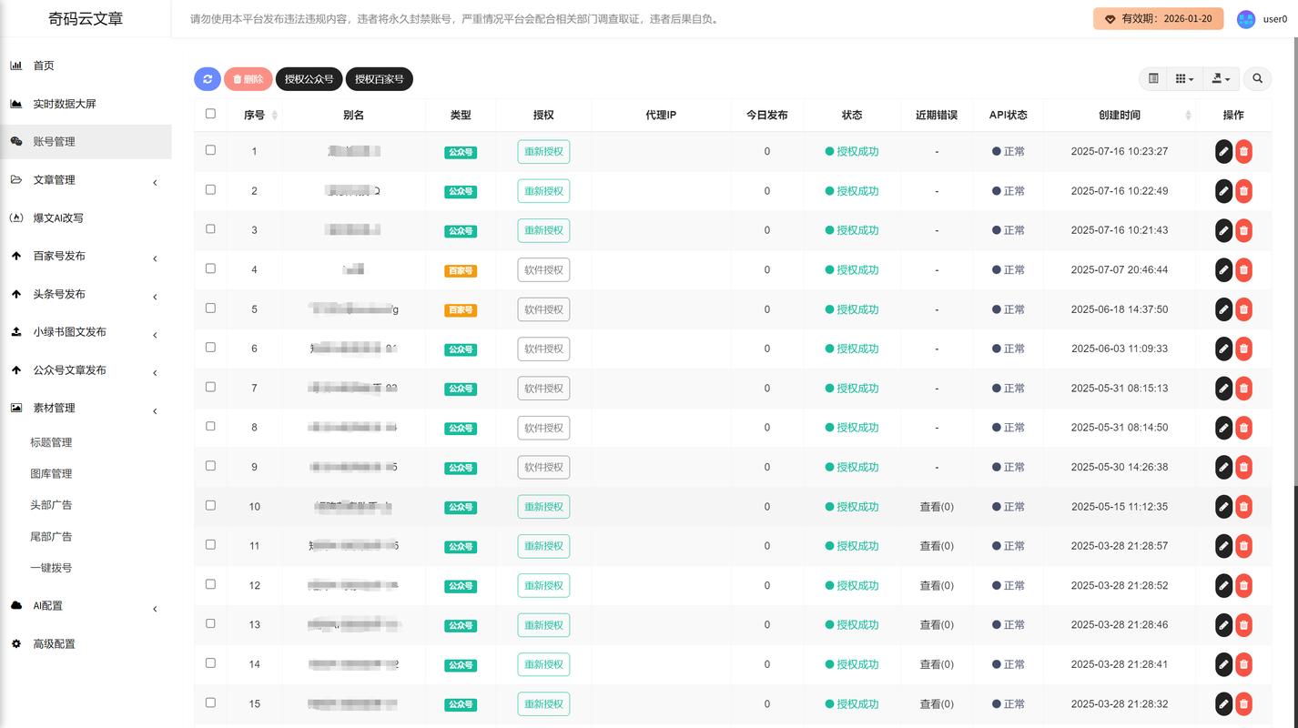
Task: Open the columns grid dropdown
Action: click(1184, 79)
